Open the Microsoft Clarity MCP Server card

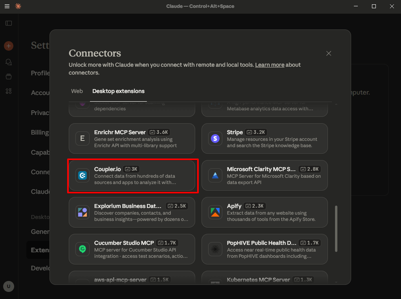265,175
